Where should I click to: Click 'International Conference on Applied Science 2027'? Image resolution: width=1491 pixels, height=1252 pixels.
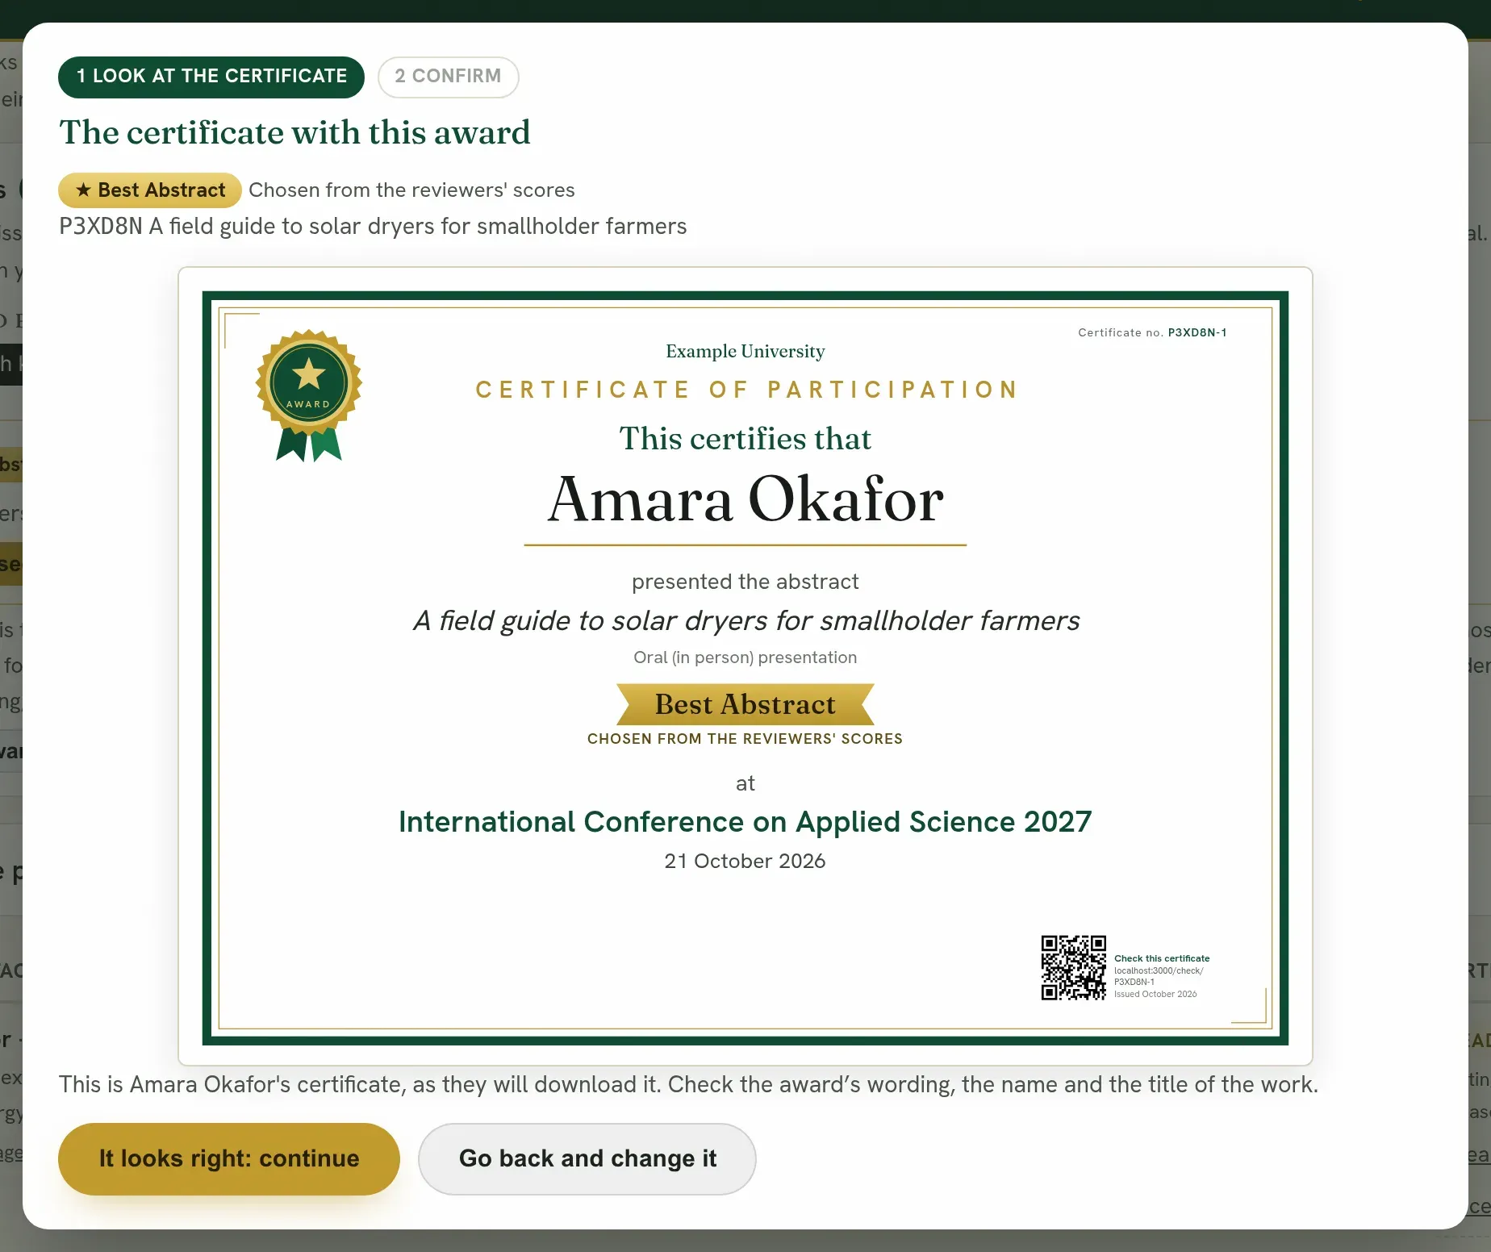[x=745, y=821]
